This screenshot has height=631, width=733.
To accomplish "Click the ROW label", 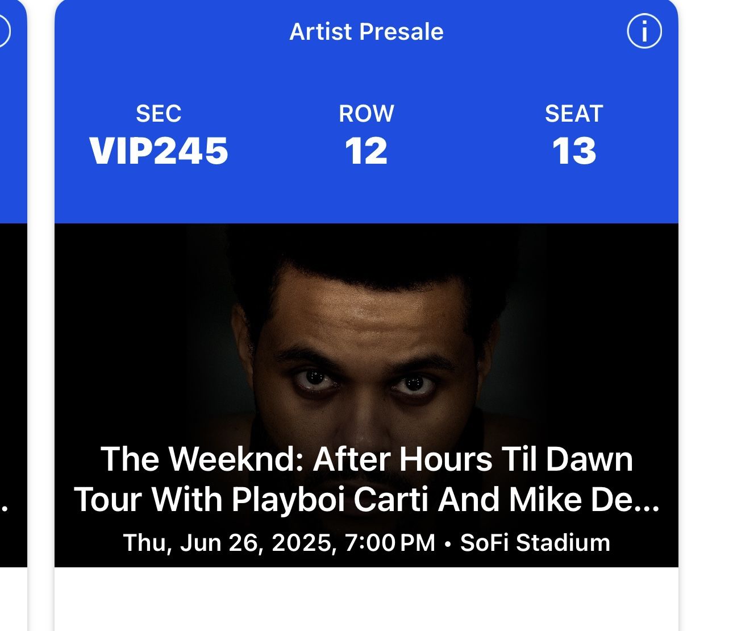I will tap(367, 114).
